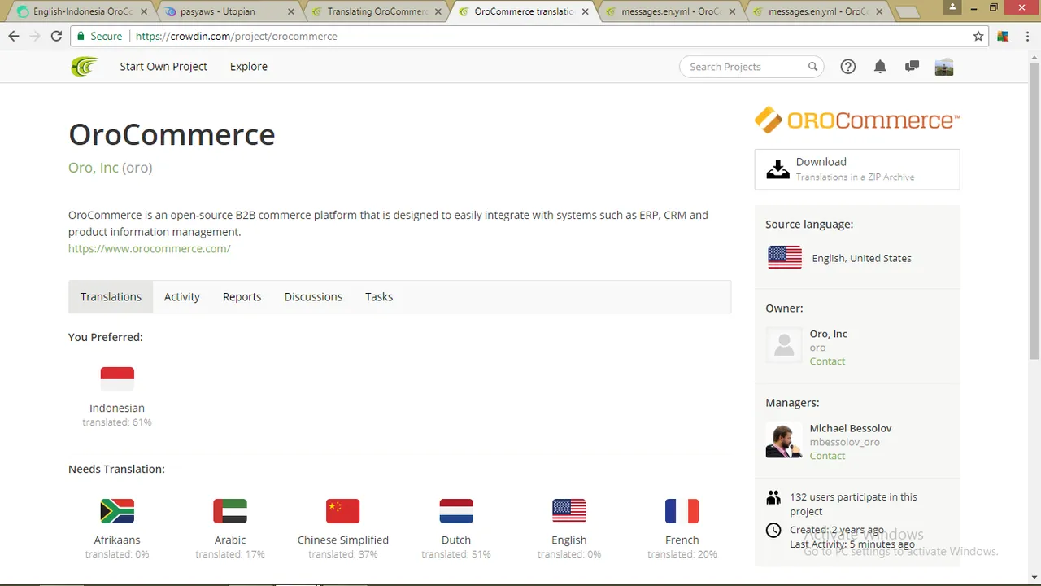Viewport: 1041px width, 586px height.
Task: Open the help question mark icon
Action: tap(848, 67)
